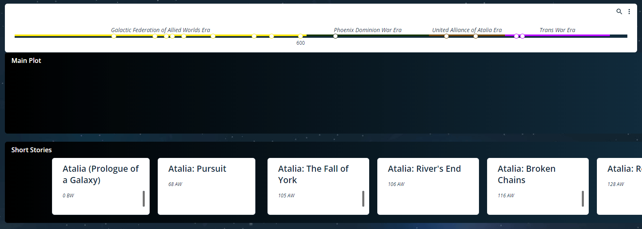The width and height of the screenshot is (642, 229).
Task: Open the Atalia: Broken Chains story card
Action: pyautogui.click(x=538, y=186)
